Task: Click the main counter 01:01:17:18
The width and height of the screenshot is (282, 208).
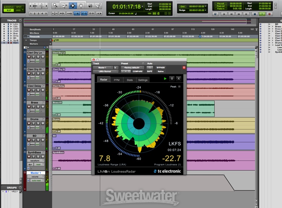Action: click(x=127, y=7)
